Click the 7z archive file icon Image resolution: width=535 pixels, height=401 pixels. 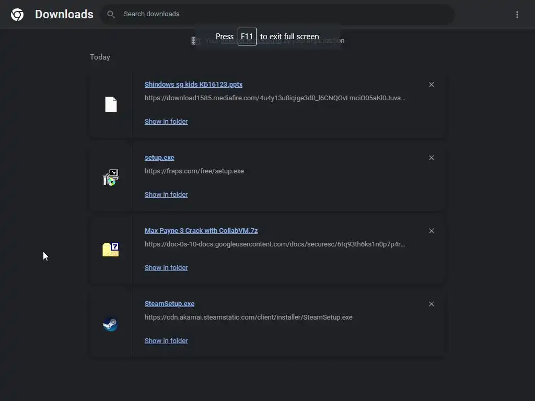111,250
